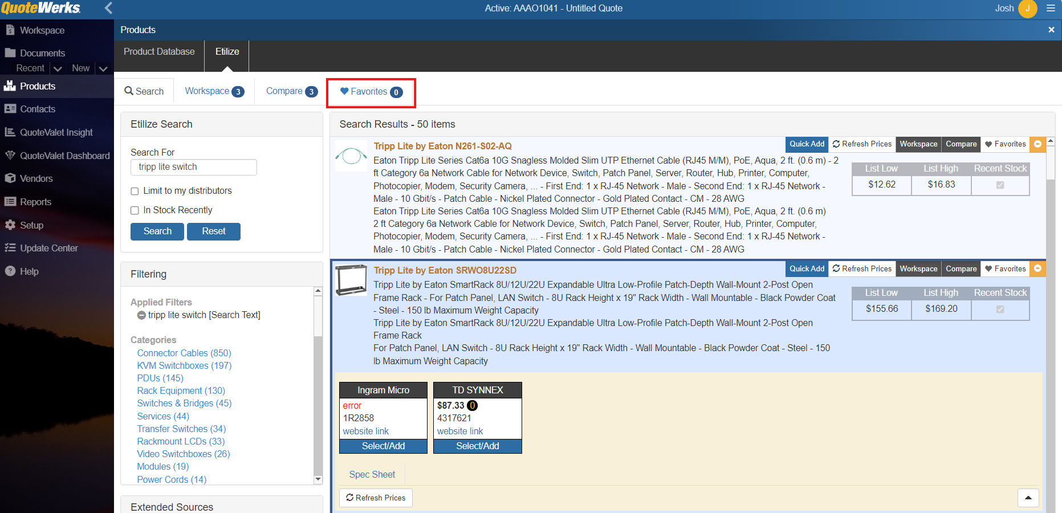
Task: Click Select/Add under TD SYNNEX
Action: (477, 446)
